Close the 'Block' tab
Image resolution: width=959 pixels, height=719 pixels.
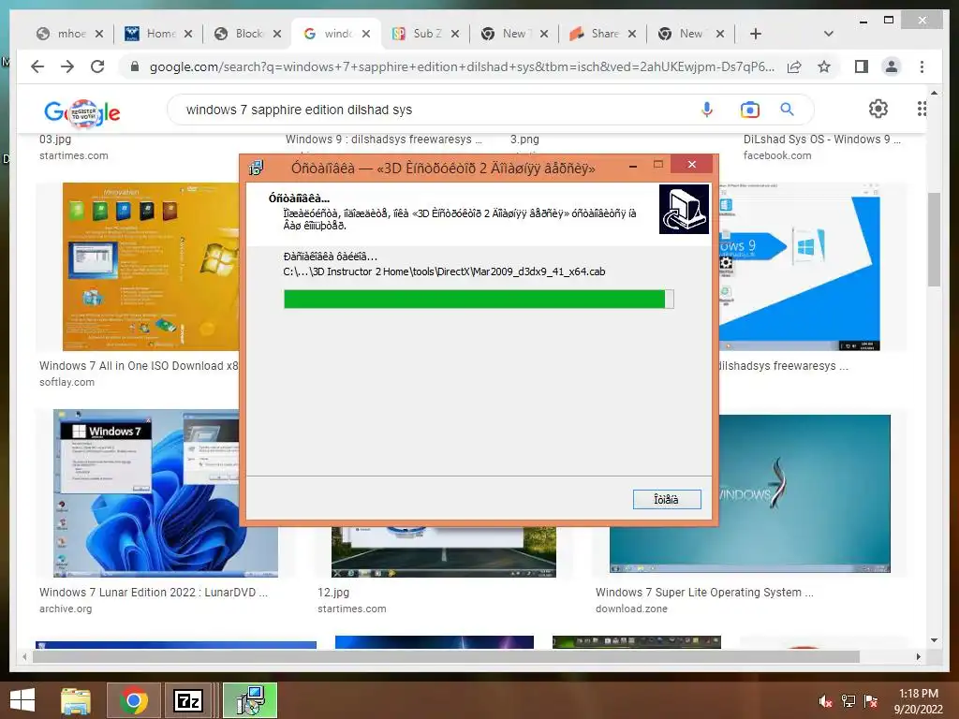[x=277, y=34]
